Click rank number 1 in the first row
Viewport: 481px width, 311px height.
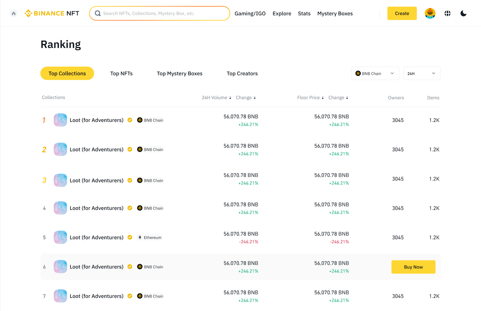point(44,120)
